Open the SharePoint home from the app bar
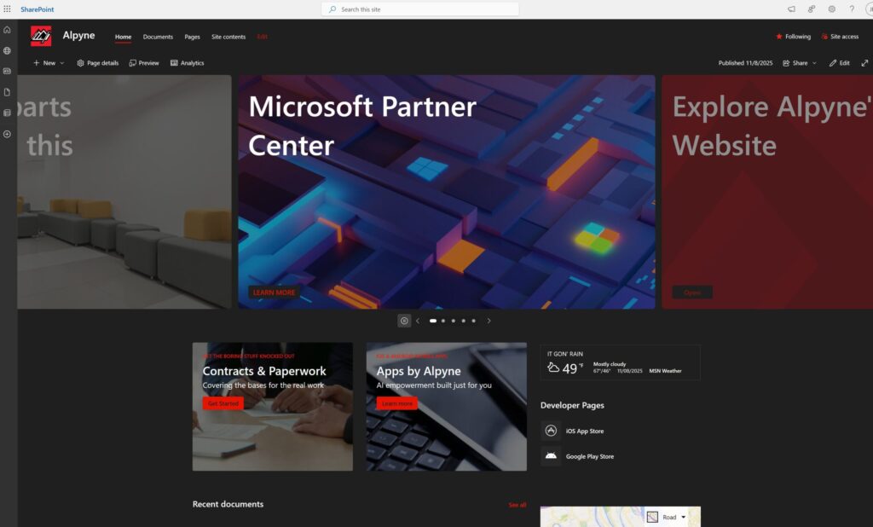This screenshot has height=527, width=873. click(7, 28)
